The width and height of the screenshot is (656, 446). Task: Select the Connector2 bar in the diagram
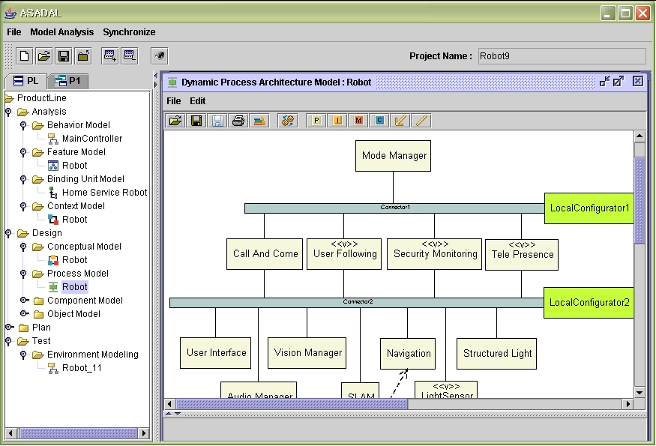click(356, 303)
